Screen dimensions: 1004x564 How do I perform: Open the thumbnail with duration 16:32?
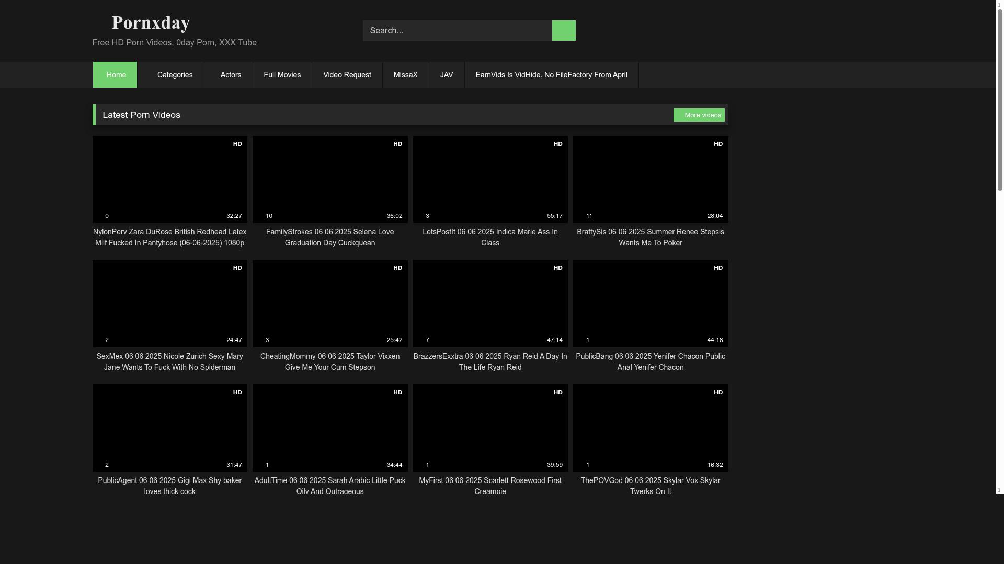click(x=650, y=428)
